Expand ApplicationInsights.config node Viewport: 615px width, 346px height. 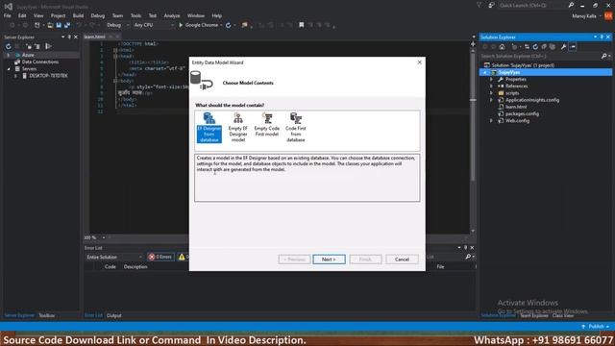(491, 100)
